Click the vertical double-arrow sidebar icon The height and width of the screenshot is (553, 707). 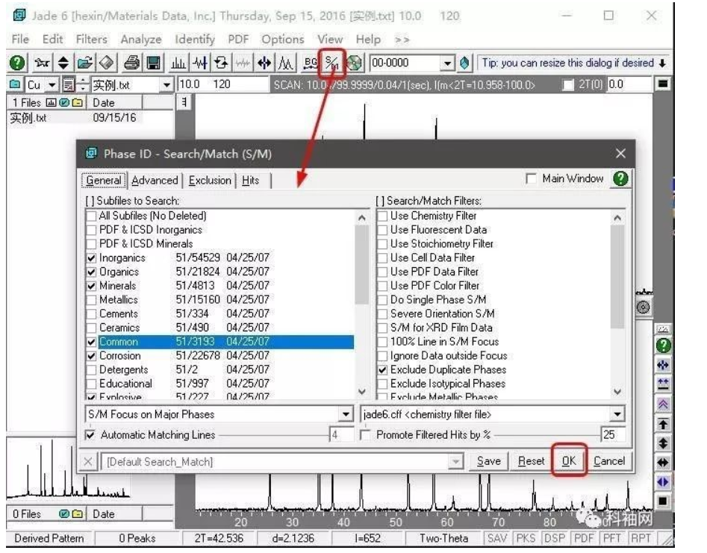coord(663,443)
